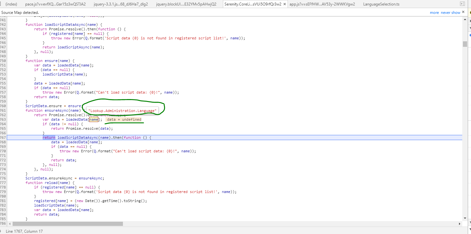
Task: Click 'registered[name] = (new Date())' statement
Action: click(91, 201)
